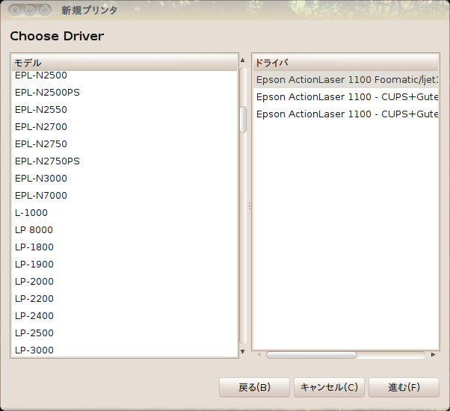Click the モデル column header
This screenshot has height=411, width=450.
click(125, 63)
